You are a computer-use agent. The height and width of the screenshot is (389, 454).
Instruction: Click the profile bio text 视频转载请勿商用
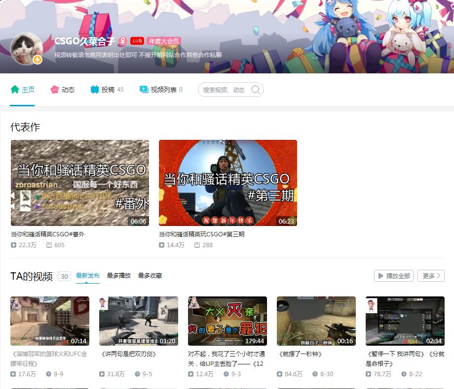[138, 55]
